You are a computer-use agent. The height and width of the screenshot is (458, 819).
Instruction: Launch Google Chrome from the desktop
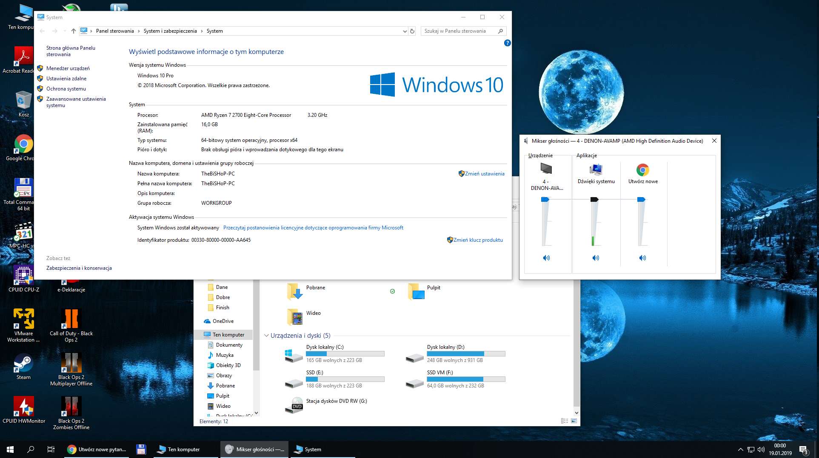[20, 148]
